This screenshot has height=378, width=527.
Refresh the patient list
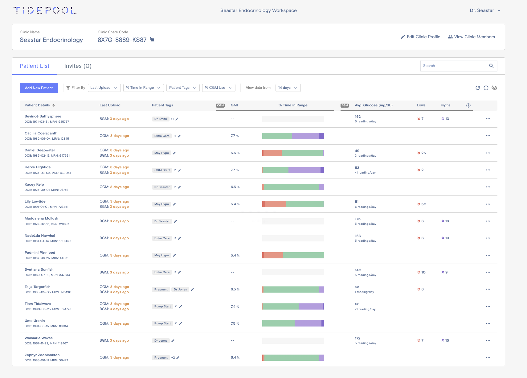477,88
